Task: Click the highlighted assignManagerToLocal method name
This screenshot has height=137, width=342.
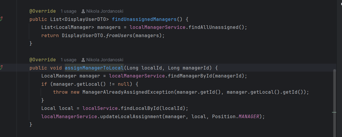Action: 94,68
